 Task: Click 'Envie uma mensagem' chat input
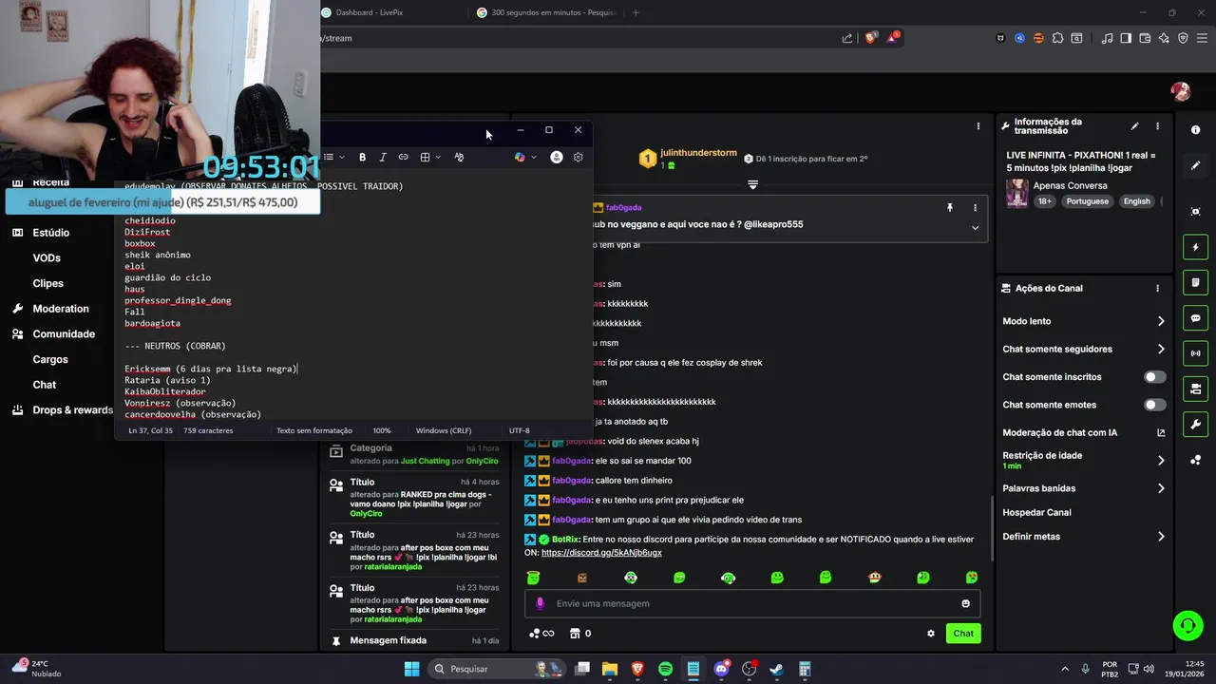[x=752, y=603]
